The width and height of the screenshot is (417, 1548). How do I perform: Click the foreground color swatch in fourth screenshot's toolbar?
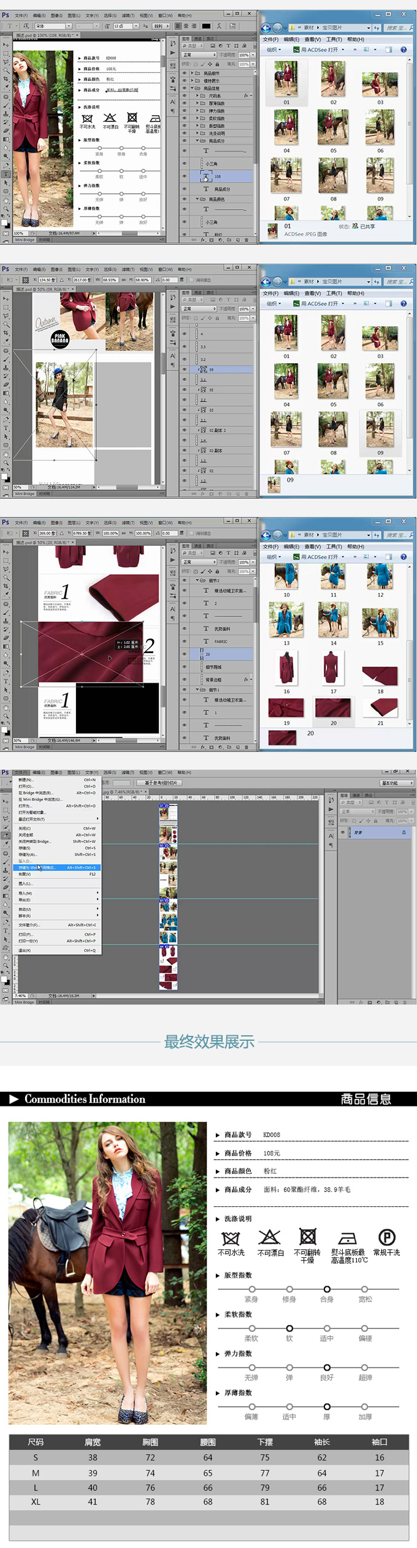[x=4, y=979]
